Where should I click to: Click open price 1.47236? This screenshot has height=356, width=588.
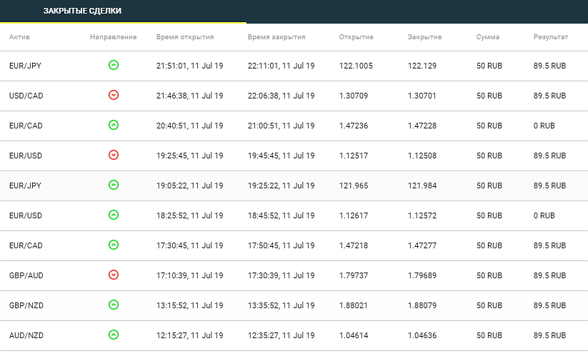(354, 126)
